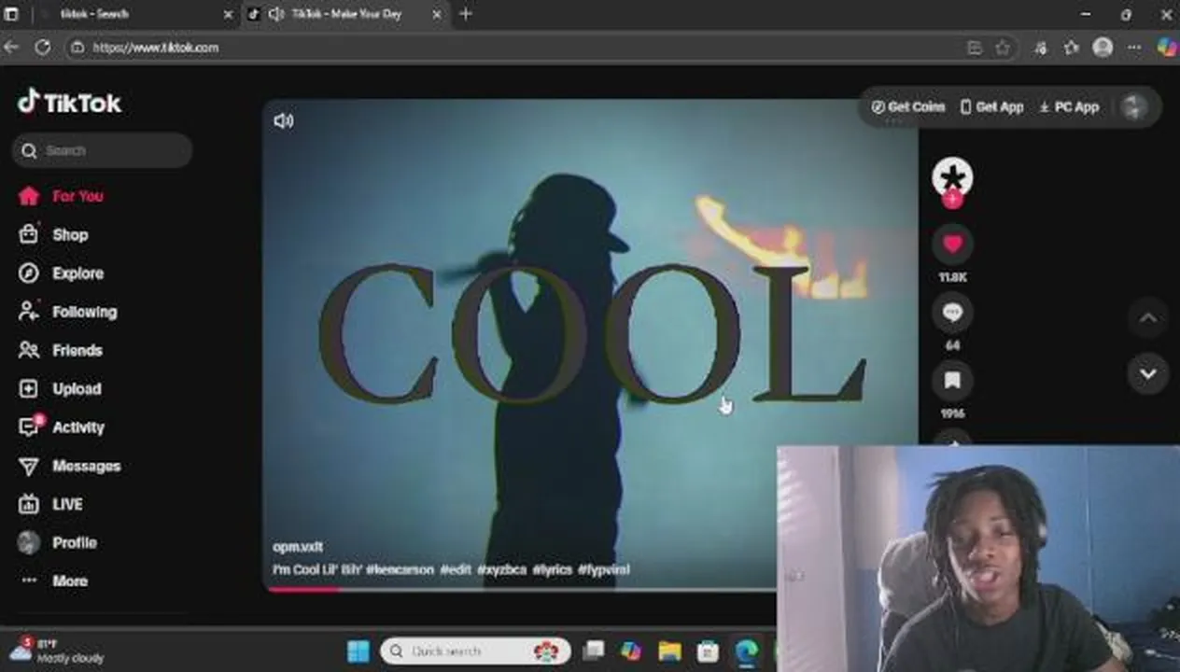Open comments with the speech bubble icon
The width and height of the screenshot is (1180, 672).
tap(952, 313)
